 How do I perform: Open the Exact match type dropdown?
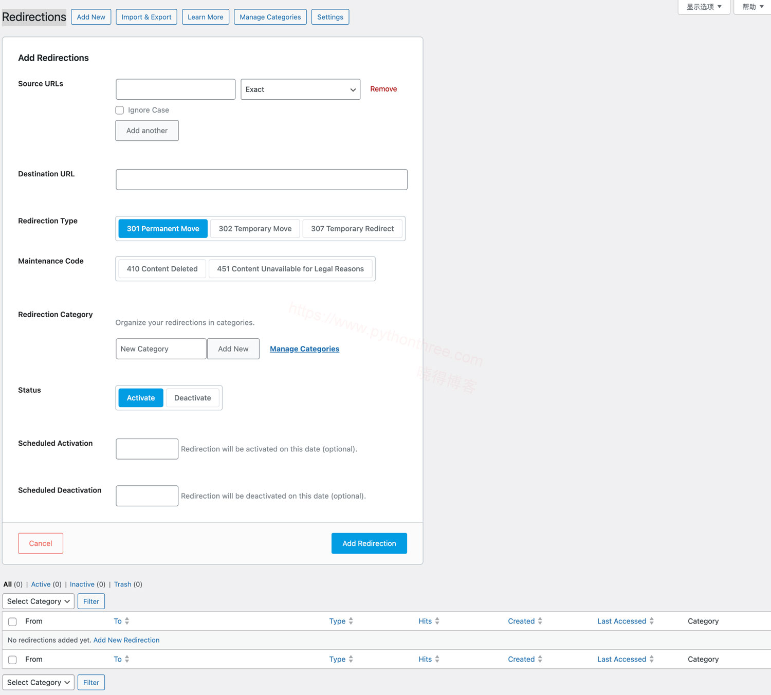click(x=300, y=89)
